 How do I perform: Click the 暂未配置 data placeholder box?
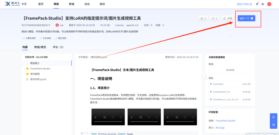(x=230, y=70)
